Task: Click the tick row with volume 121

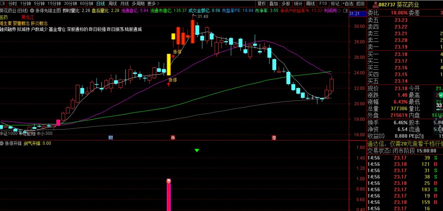Action: click(405, 164)
